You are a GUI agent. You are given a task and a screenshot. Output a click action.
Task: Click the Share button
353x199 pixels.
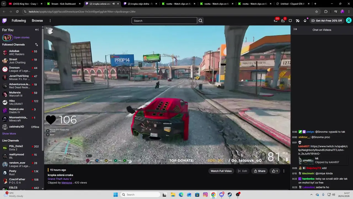(x=260, y=171)
